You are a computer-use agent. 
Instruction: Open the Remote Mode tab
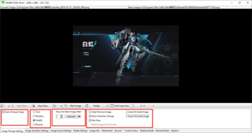click(162, 131)
